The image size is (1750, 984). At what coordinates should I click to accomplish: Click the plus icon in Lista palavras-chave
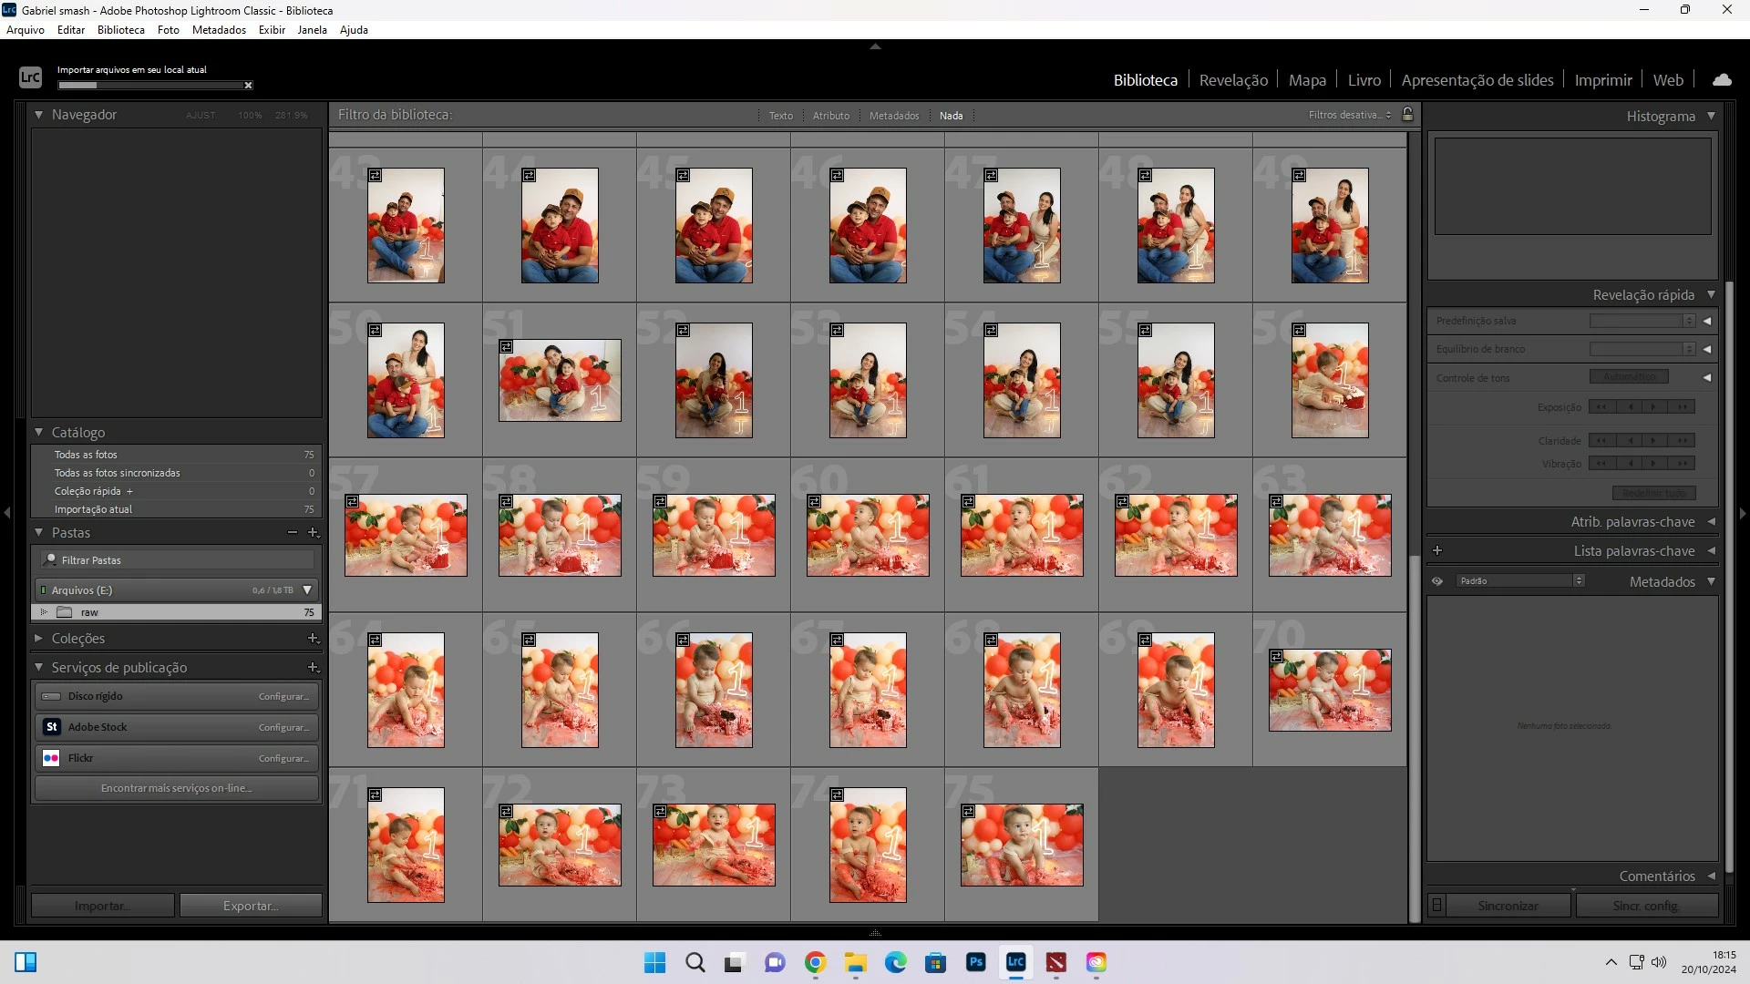pyautogui.click(x=1437, y=551)
